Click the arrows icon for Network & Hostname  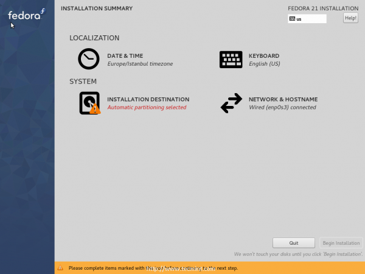pos(231,103)
